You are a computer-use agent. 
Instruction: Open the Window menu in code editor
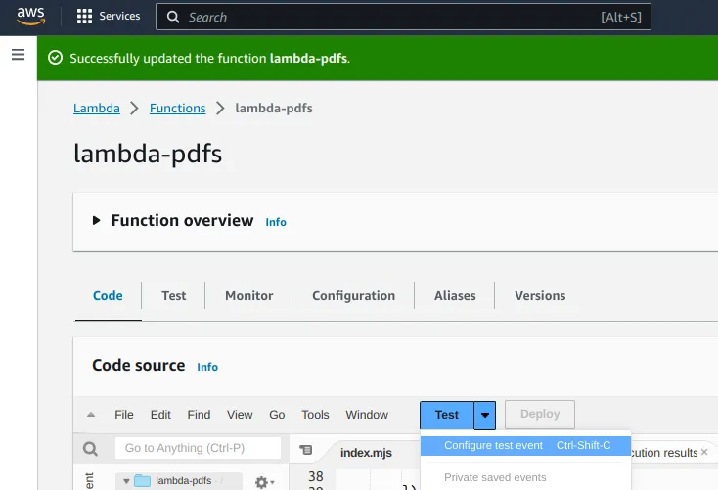coord(367,415)
